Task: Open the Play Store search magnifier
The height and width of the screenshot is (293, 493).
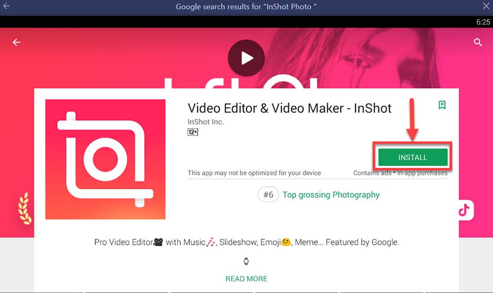Action: coord(478,42)
